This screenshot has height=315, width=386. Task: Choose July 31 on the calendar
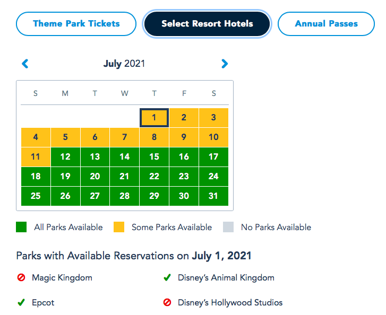pyautogui.click(x=213, y=196)
